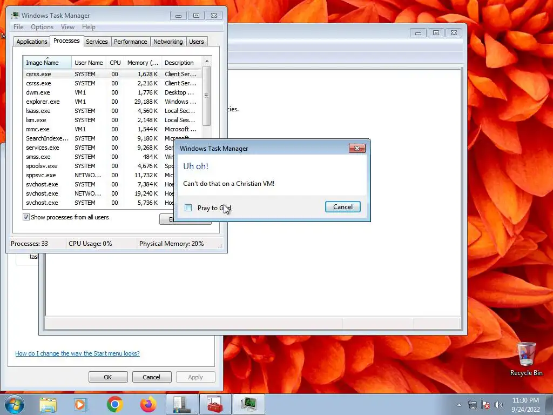Viewport: 553px width, 415px height.
Task: Sort by CPU column header
Action: [115, 63]
